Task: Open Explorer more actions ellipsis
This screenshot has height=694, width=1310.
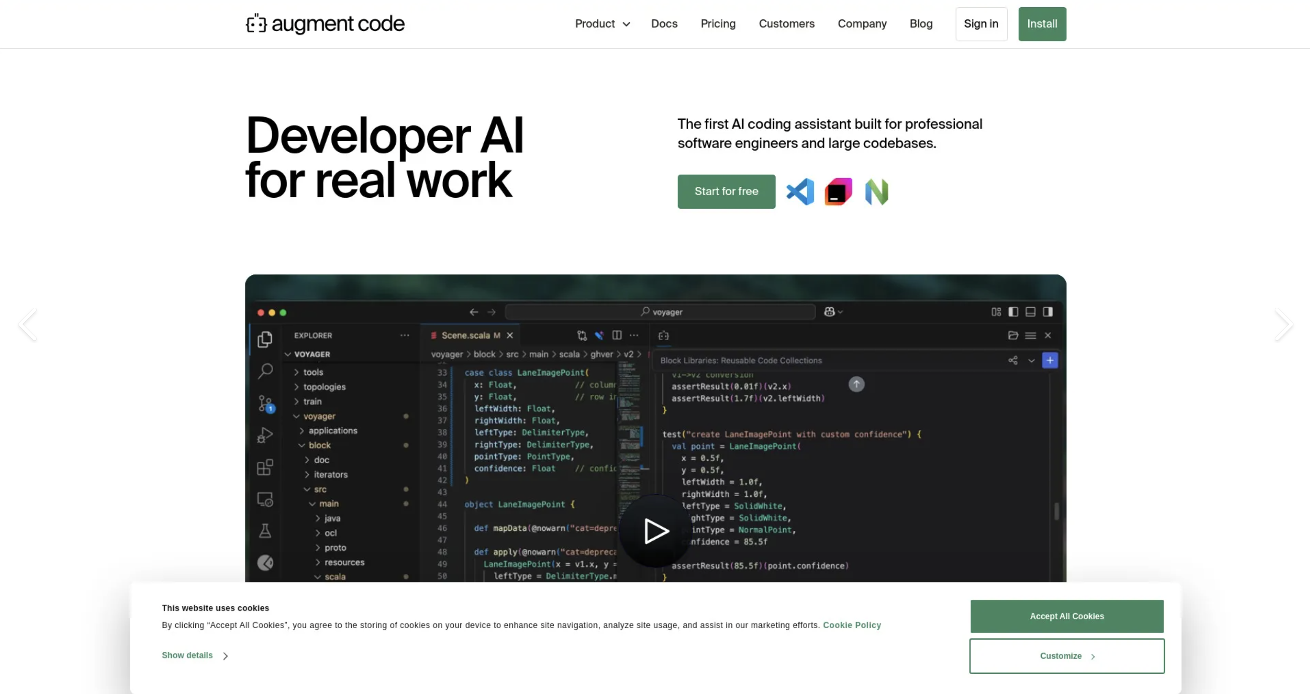Action: click(404, 335)
